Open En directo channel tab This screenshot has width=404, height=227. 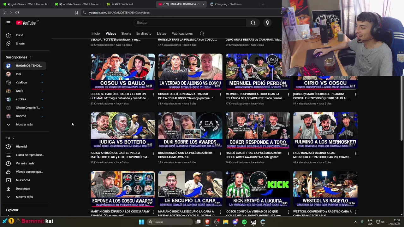(x=144, y=33)
